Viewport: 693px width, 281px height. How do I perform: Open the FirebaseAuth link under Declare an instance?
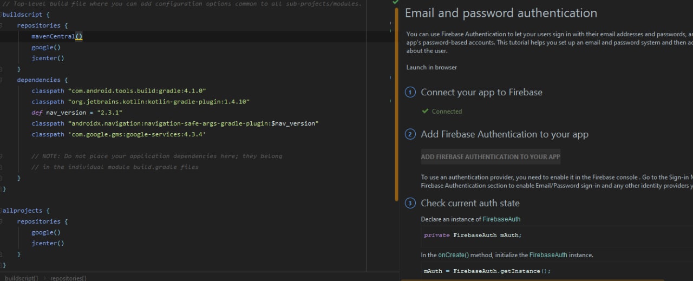pyautogui.click(x=501, y=219)
